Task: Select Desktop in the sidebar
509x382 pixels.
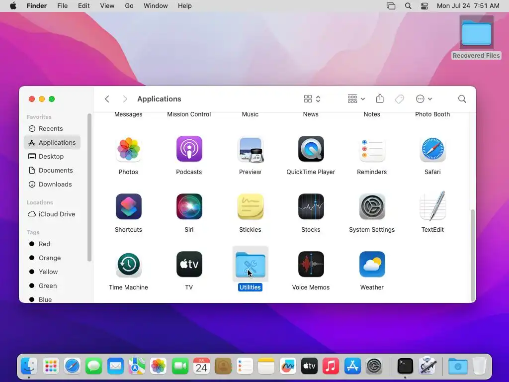Action: [52, 157]
